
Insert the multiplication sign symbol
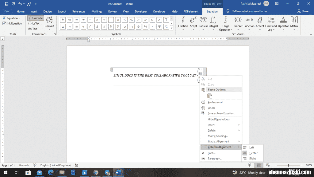[97, 20]
